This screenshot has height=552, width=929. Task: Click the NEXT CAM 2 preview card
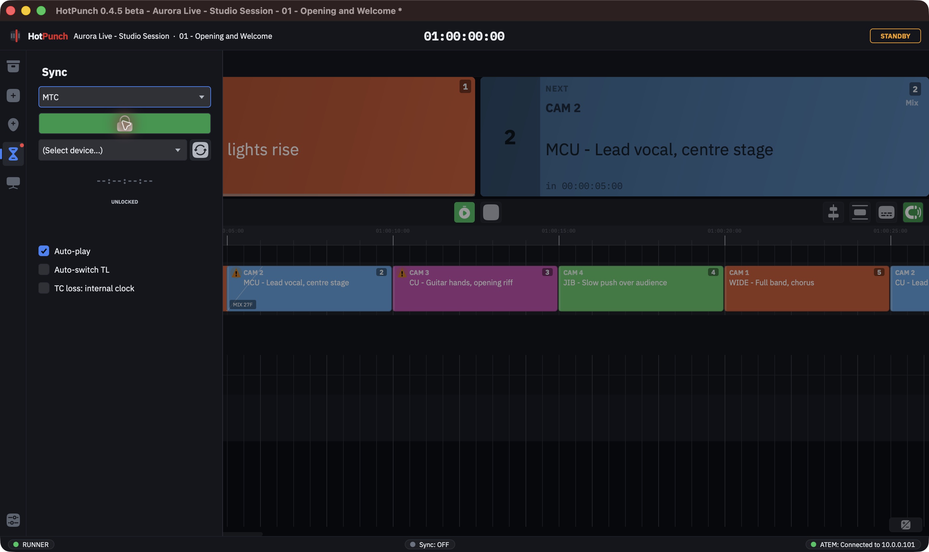pyautogui.click(x=704, y=137)
